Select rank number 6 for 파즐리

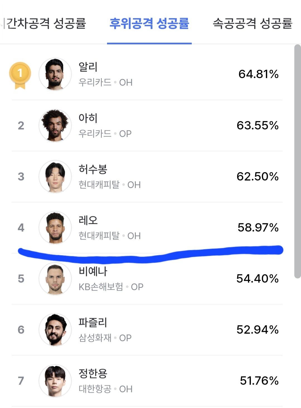[x=21, y=330]
